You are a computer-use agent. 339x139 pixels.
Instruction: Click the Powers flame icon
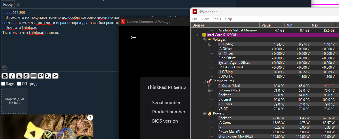(x=209, y=113)
